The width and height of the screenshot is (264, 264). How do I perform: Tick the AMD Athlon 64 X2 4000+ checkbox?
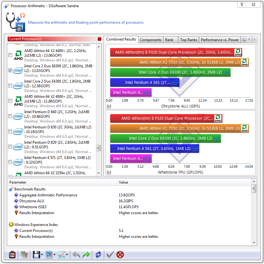[x=10, y=101]
